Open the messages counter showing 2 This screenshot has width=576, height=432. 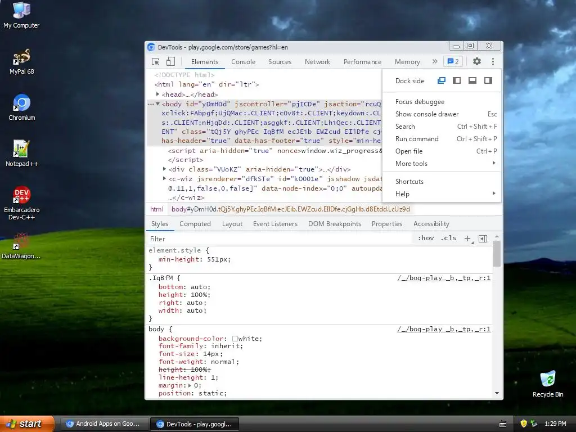(x=453, y=62)
